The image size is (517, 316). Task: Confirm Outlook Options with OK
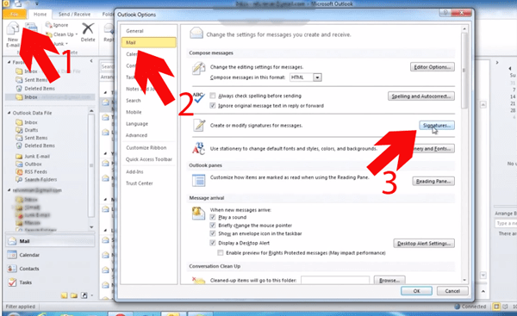pos(416,291)
